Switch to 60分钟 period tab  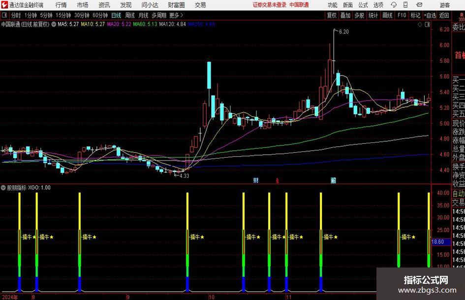100,15
